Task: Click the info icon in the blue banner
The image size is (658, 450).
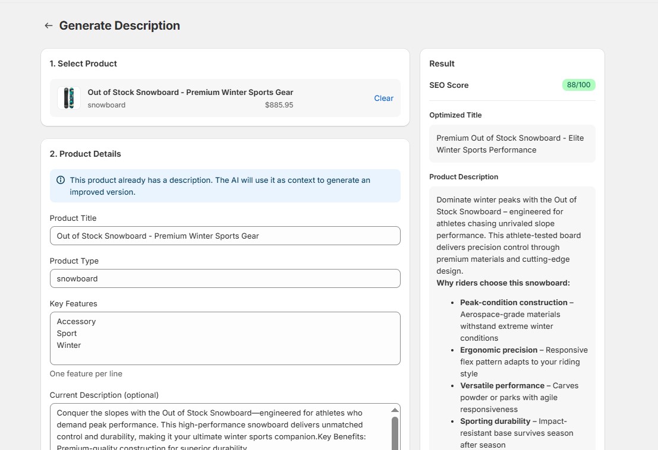Action: [61, 180]
